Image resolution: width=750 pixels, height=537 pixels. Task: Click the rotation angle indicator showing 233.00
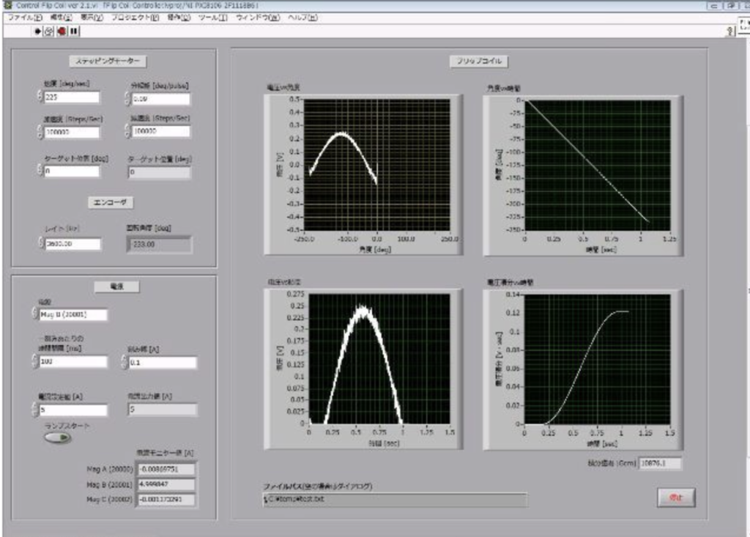(x=160, y=245)
